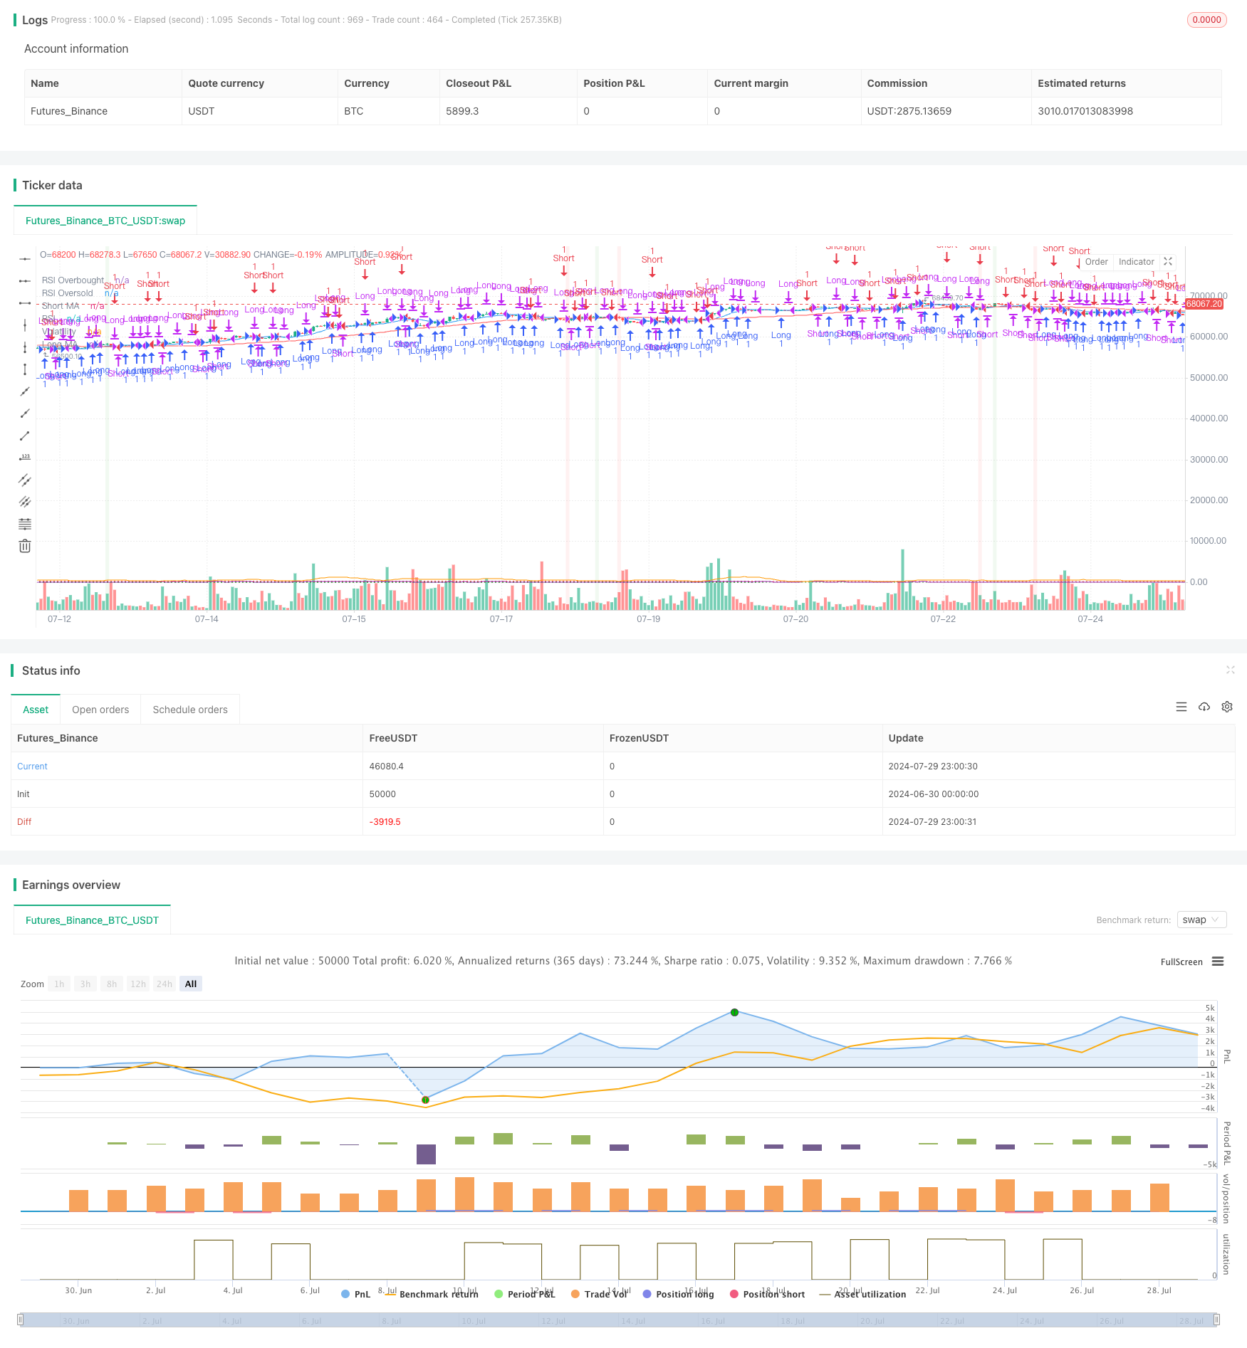
Task: Toggle Period P&L series in legend
Action: click(524, 1294)
